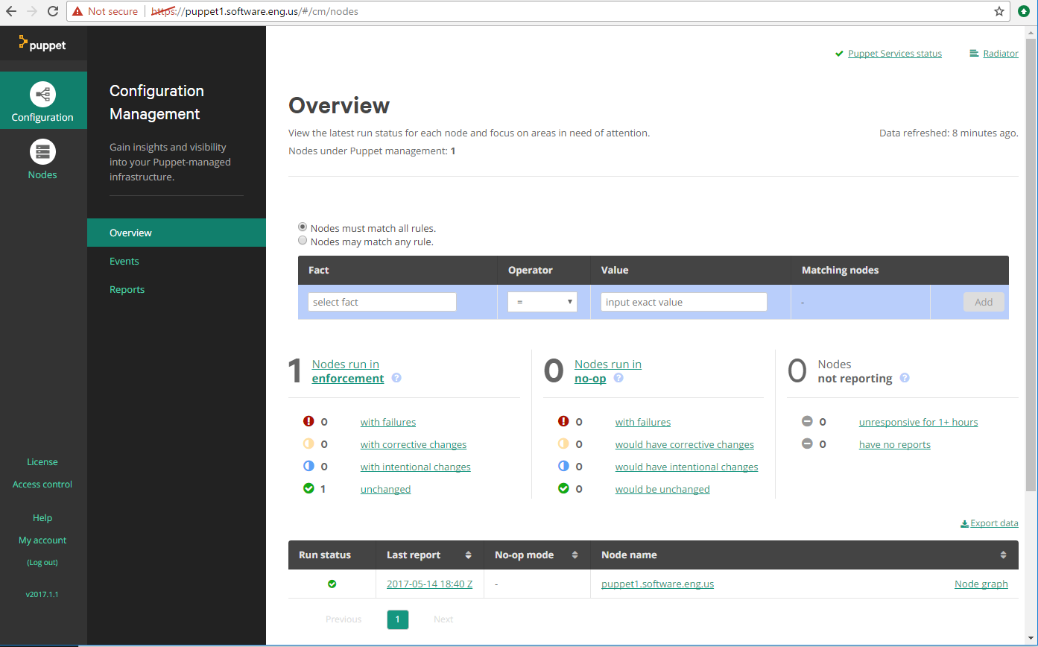Open 'have no reports' link
This screenshot has height=647, width=1038.
coord(895,444)
